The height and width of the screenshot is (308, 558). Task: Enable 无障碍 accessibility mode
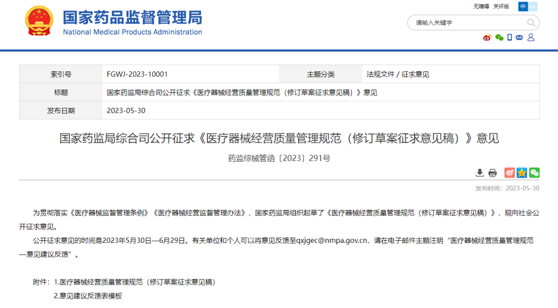tap(481, 7)
